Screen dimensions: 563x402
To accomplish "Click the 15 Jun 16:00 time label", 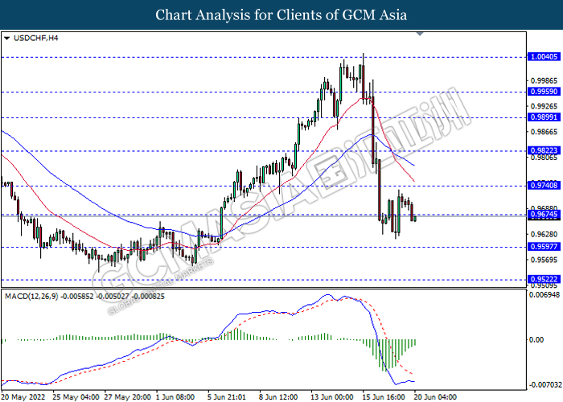I will click(384, 397).
